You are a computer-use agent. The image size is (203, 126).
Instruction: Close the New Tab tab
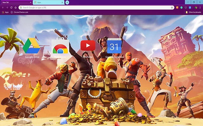pos(30,3)
